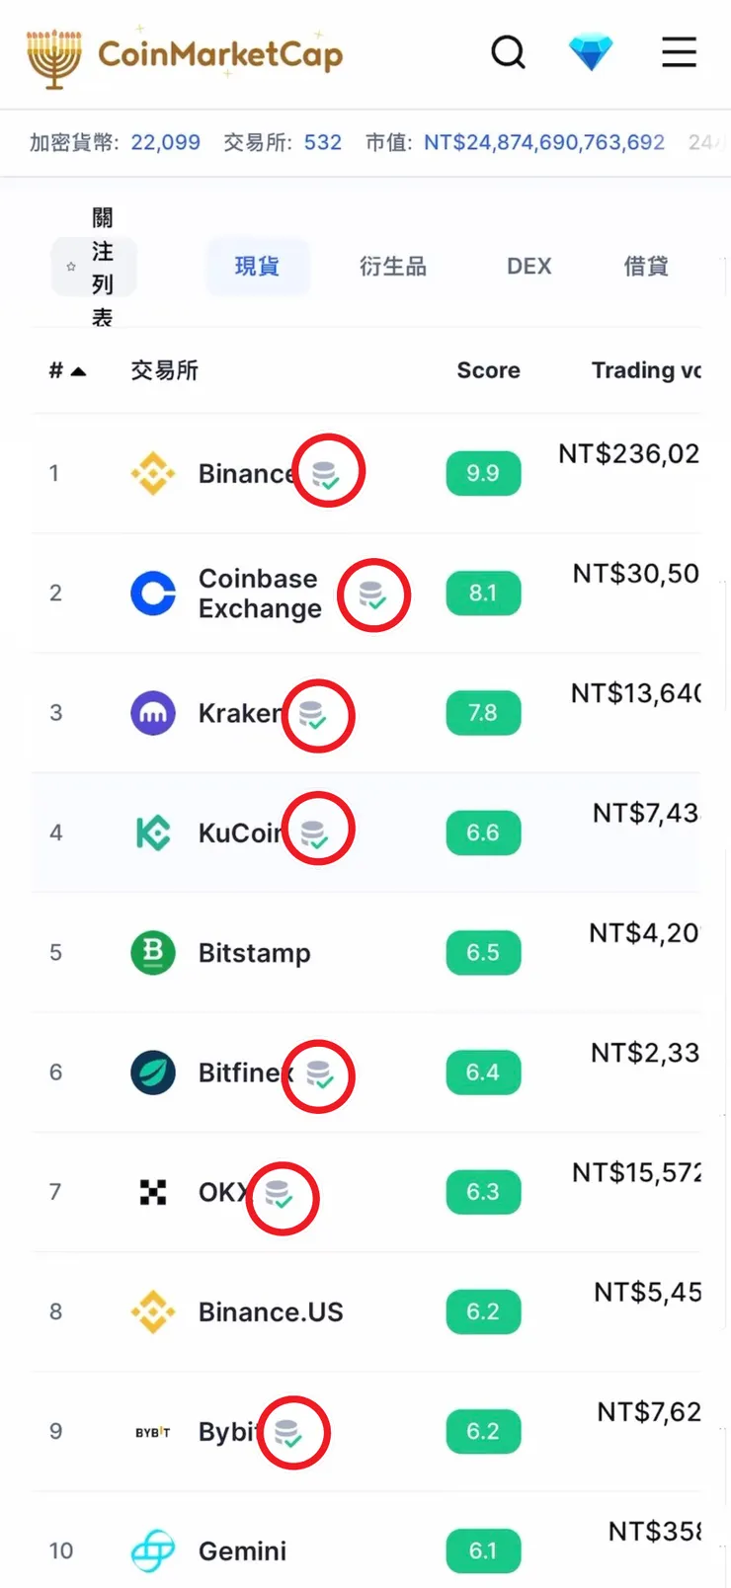731x1588 pixels.
Task: Open the Bitstamp exchange row
Action: [255, 953]
